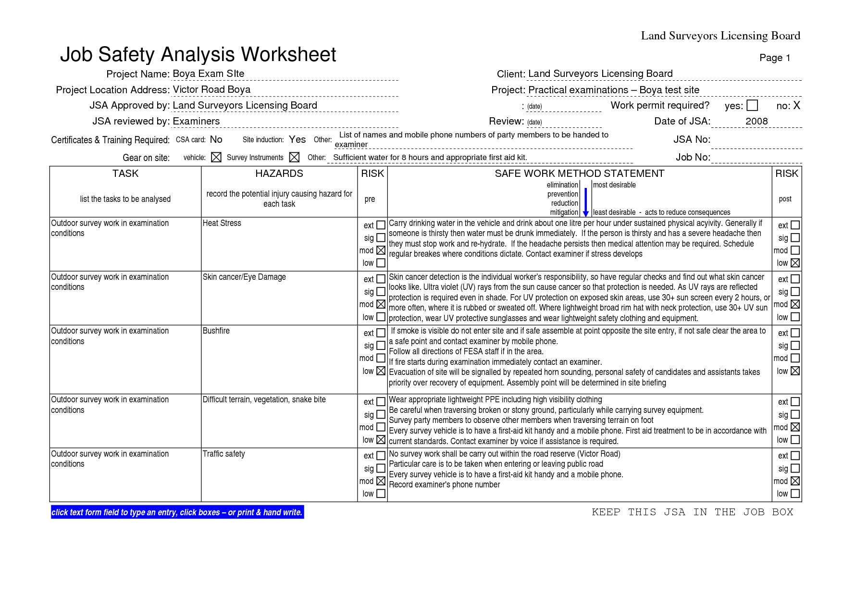The width and height of the screenshot is (843, 596).
Task: Click the 'Bushfire' hazard cell
Action: (x=279, y=360)
